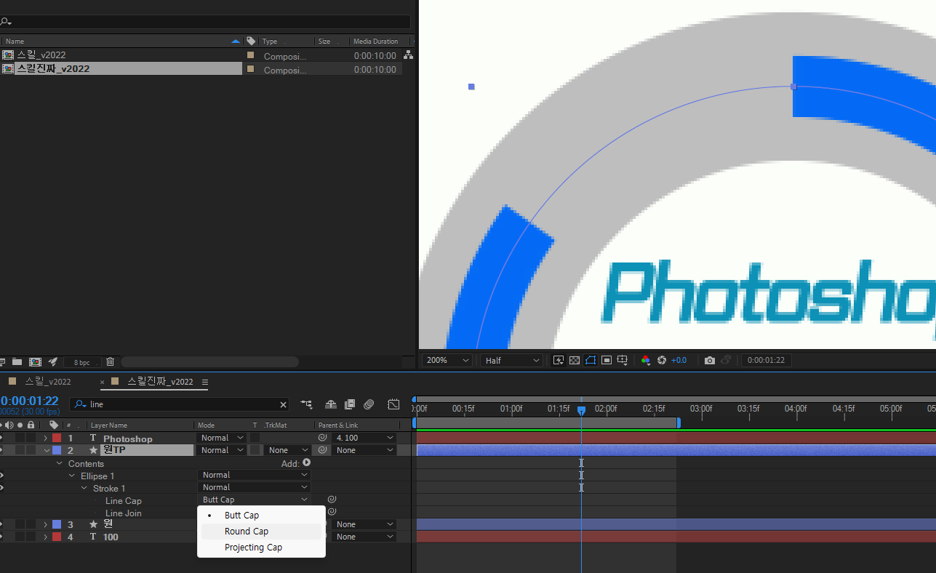This screenshot has height=573, width=936.
Task: Collapse the Stroke 1 group
Action: point(84,489)
